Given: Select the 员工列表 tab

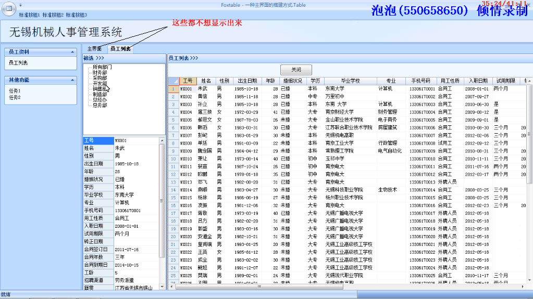Looking at the screenshot, I should (x=120, y=49).
